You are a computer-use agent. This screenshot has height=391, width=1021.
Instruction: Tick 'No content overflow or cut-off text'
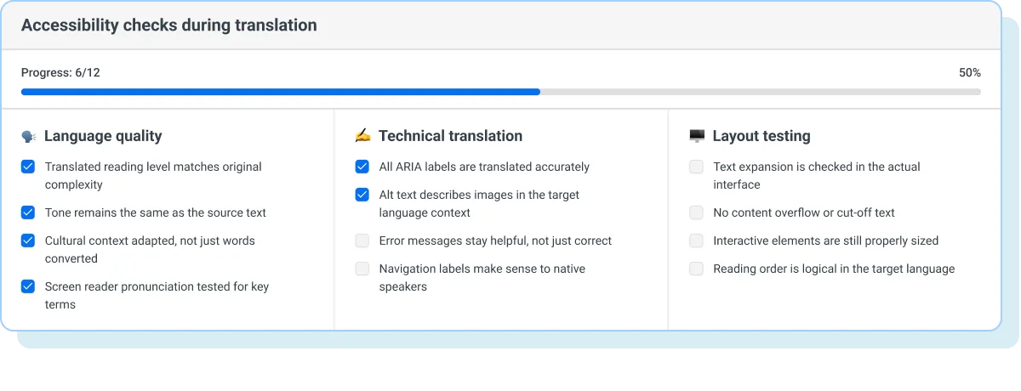pos(697,212)
